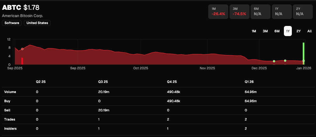The width and height of the screenshot is (316, 137).
Task: Click Q3 25 Volume value 20.19m
Action: tap(104, 92)
